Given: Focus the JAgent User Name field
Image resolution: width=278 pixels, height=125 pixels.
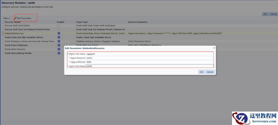Looking at the screenshot, I should click(150, 54).
